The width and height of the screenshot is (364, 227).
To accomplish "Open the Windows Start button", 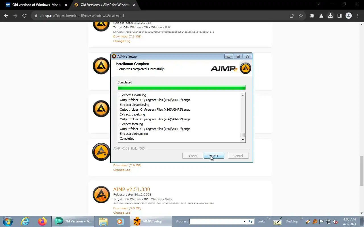I will 7,221.
